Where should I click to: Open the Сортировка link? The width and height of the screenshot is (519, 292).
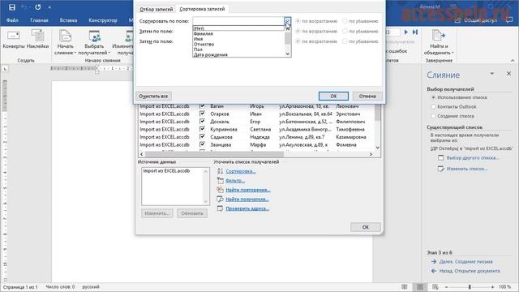(241, 171)
